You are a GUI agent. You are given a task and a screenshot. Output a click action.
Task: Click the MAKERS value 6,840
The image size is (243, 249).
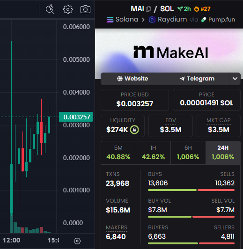point(116,237)
